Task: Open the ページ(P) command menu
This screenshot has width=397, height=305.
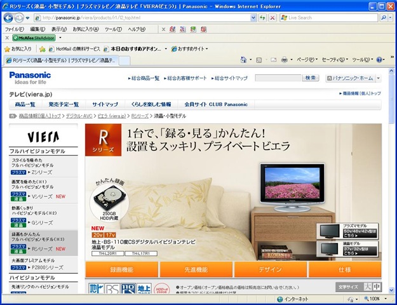Action: pos(307,60)
